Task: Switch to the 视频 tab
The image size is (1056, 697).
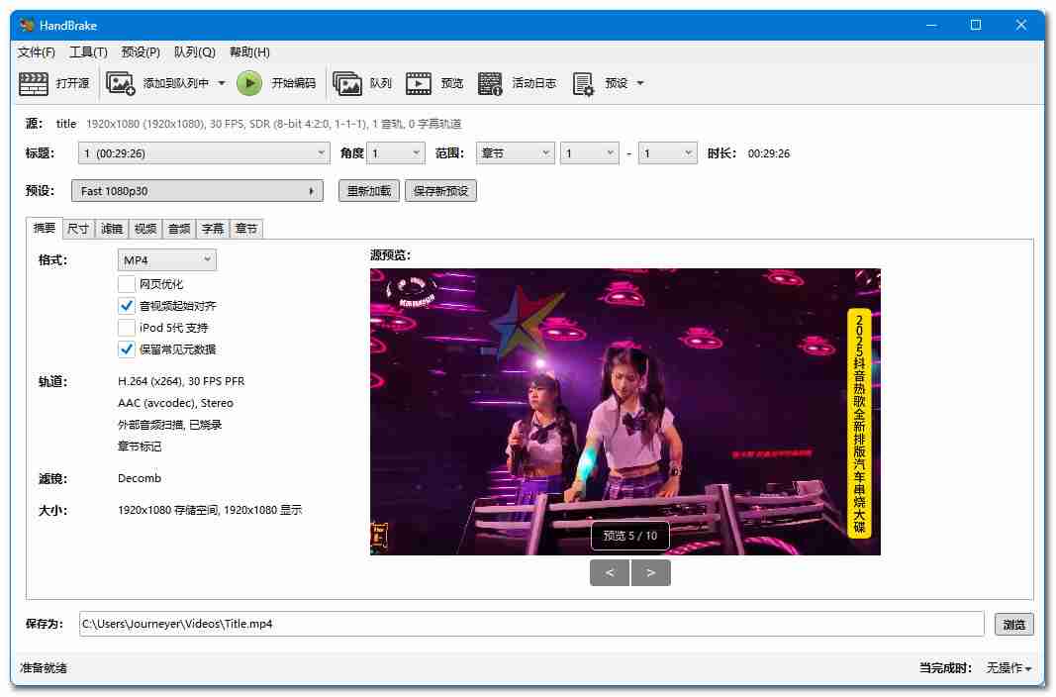Action: tap(145, 229)
